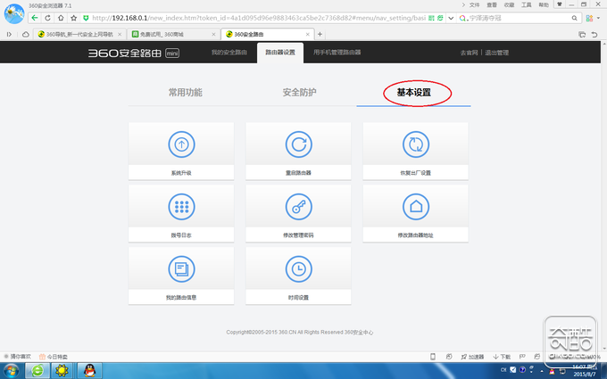
Task: Click the 时间设置 label
Action: (x=298, y=297)
